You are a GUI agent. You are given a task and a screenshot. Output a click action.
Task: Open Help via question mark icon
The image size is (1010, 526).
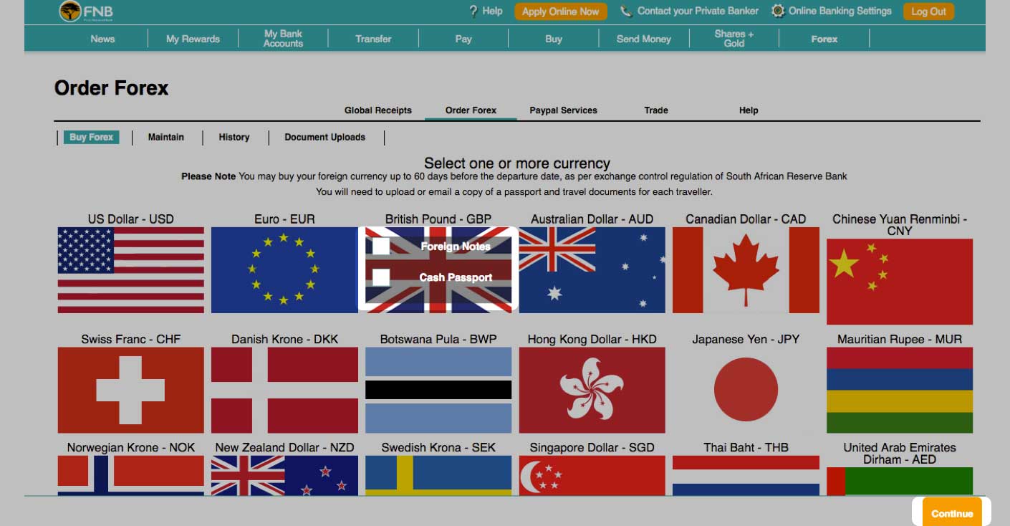pyautogui.click(x=473, y=11)
